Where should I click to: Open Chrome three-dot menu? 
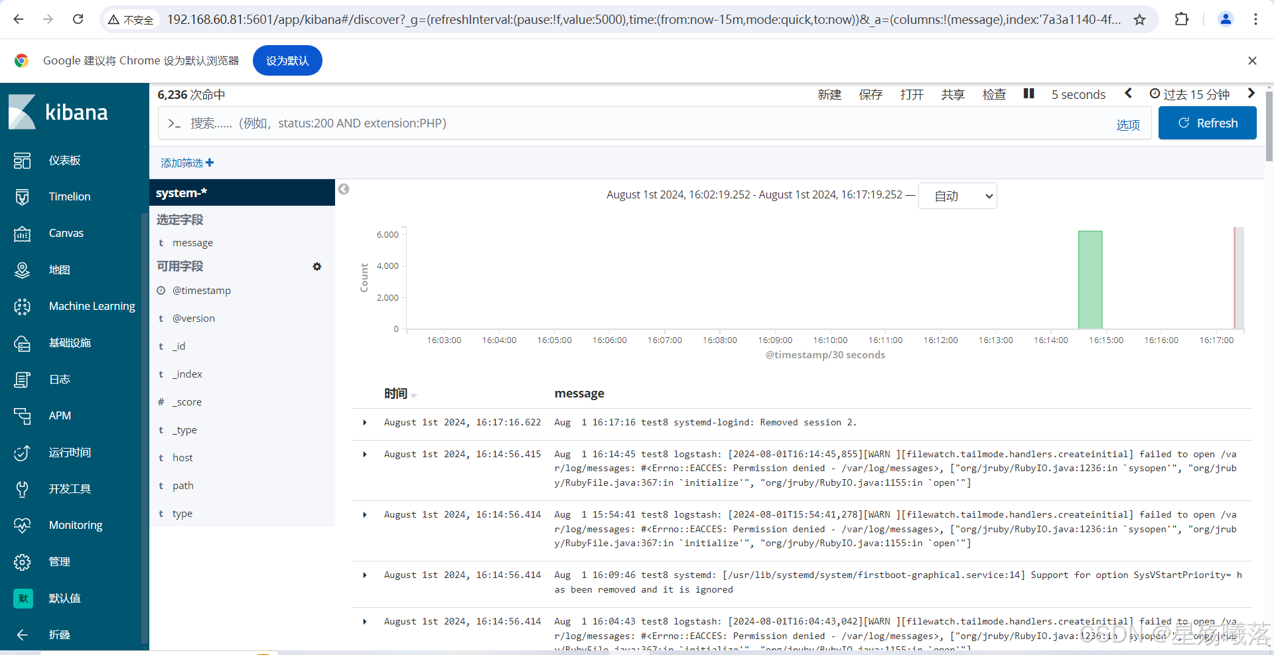point(1255,19)
